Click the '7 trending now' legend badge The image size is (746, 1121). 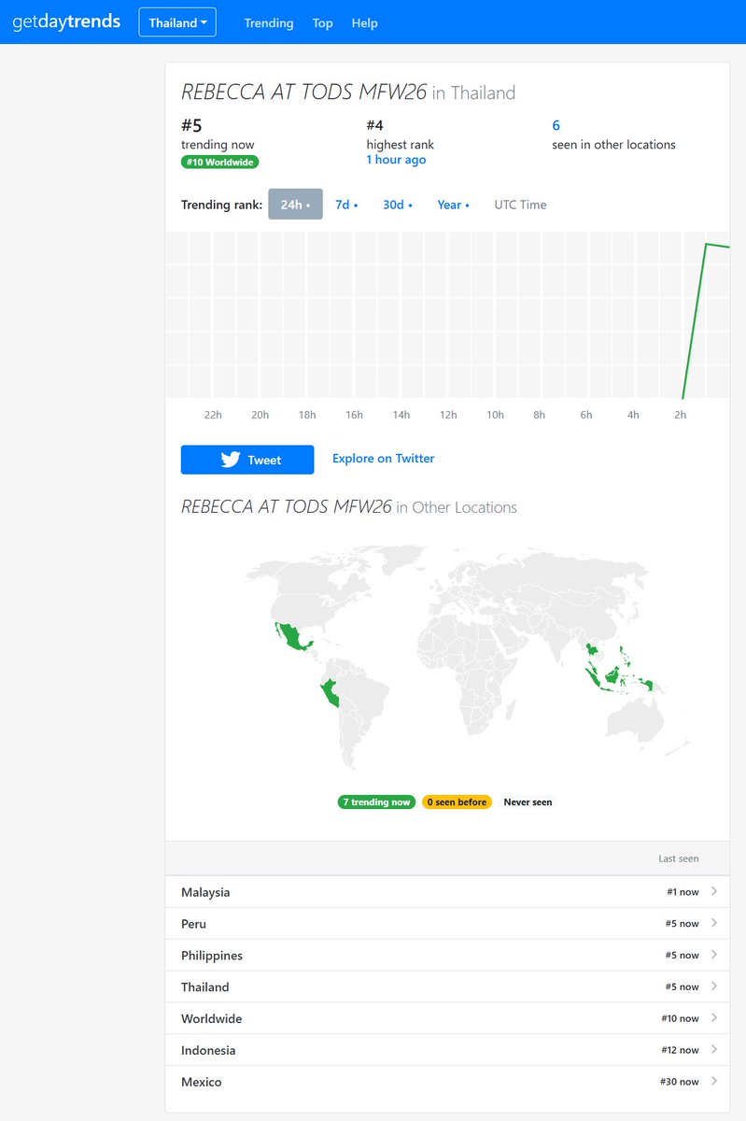tap(376, 802)
